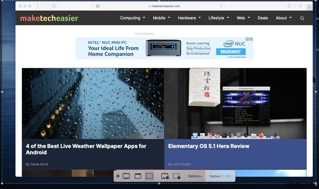The width and height of the screenshot is (319, 189).
Task: Click Safari window's green zoom button
Action: [30, 6]
